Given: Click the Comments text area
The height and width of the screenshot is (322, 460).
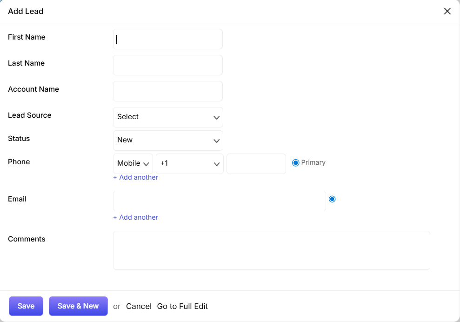Looking at the screenshot, I should [271, 250].
